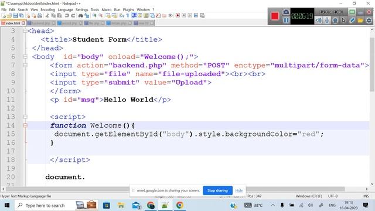The width and height of the screenshot is (375, 211).
Task: Open the Language menu
Action: pyautogui.click(x=65, y=9)
